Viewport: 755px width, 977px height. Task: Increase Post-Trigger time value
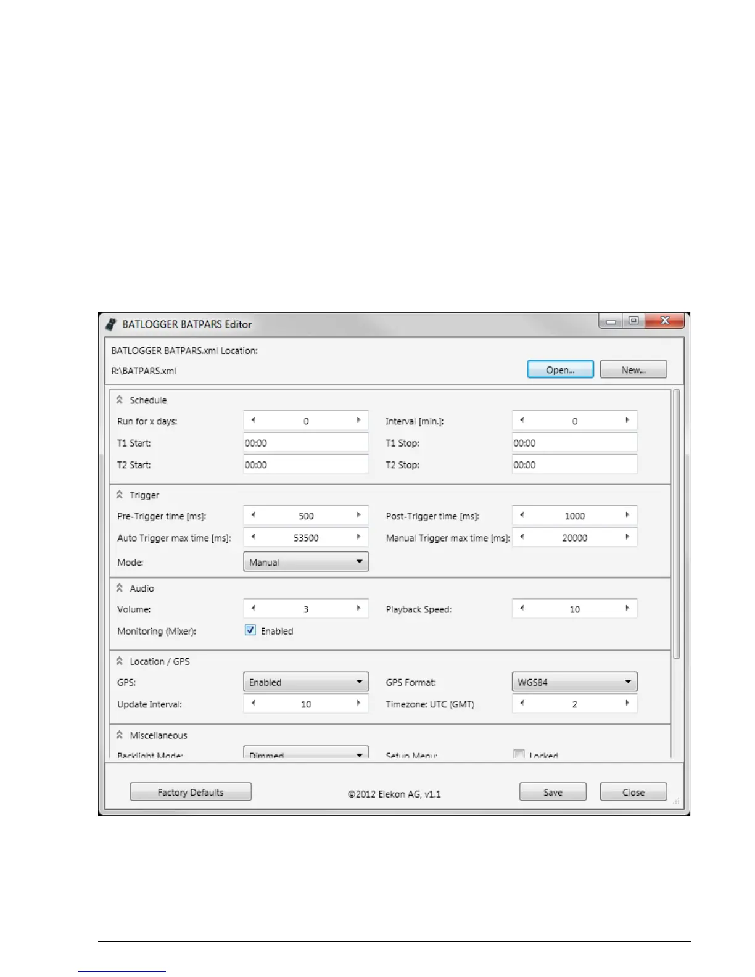(627, 515)
